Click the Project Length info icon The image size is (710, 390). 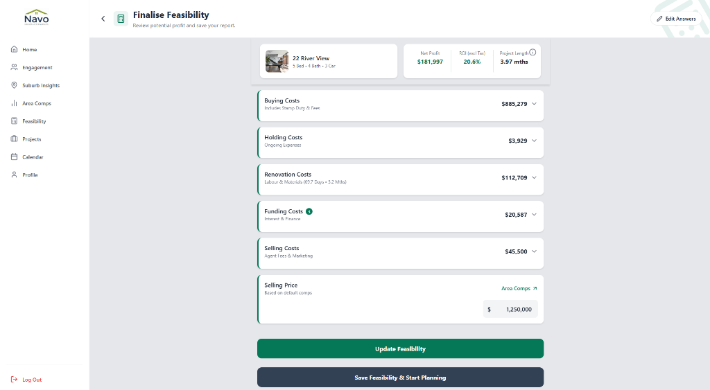(x=532, y=52)
